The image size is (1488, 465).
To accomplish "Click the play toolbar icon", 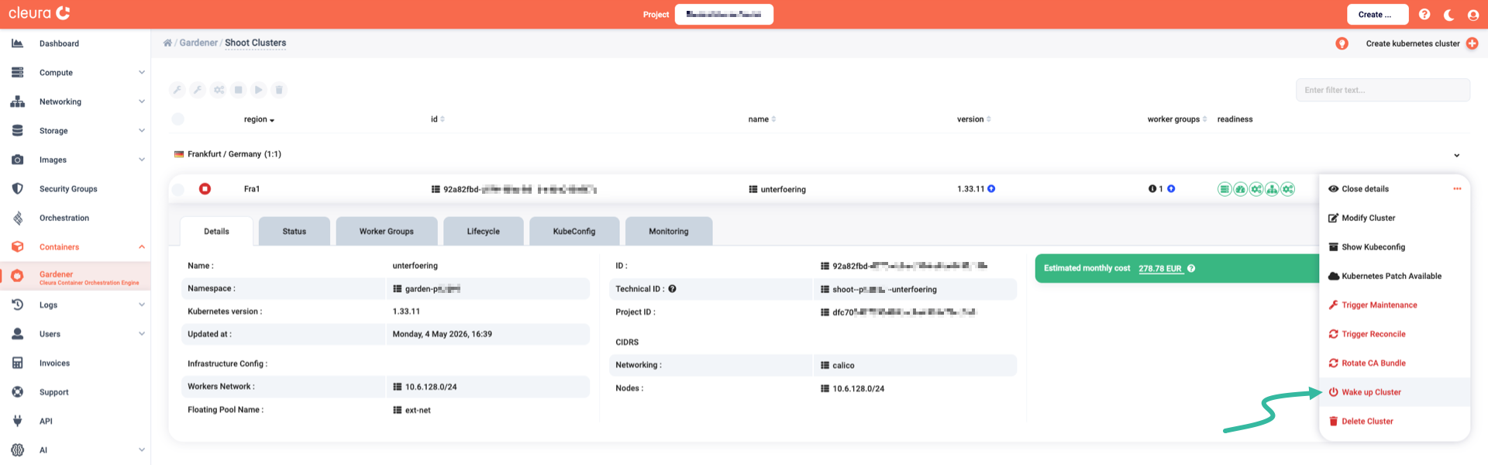I will coord(259,90).
